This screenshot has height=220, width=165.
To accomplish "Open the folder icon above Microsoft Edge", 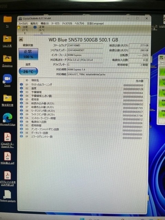I will click(x=8, y=100).
